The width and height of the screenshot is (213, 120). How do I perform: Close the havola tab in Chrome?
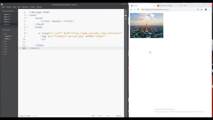(x=154, y=6)
